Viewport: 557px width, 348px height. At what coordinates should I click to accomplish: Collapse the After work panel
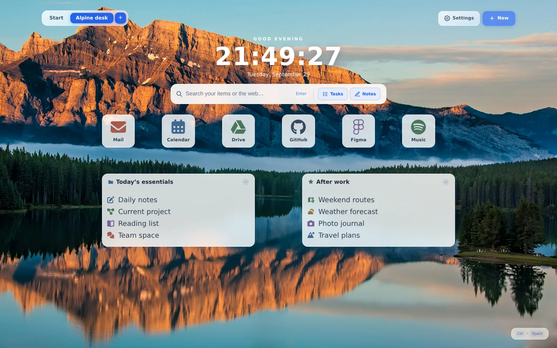pos(446,182)
